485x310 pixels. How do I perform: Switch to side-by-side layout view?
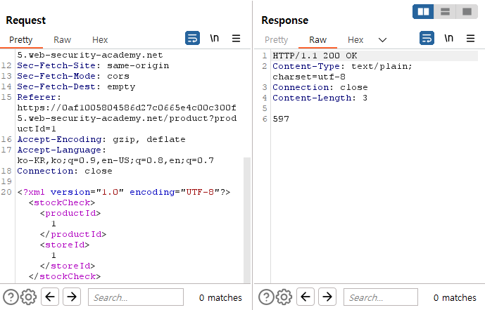(423, 12)
